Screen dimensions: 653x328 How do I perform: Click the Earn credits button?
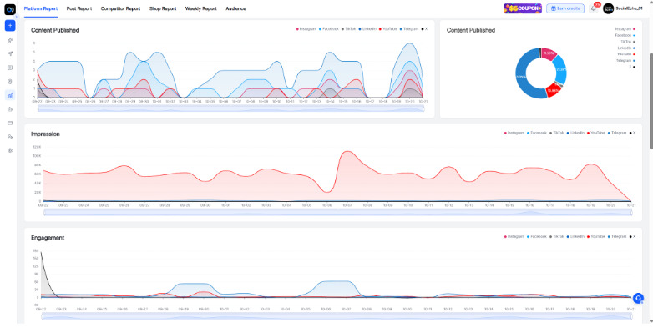coord(565,8)
